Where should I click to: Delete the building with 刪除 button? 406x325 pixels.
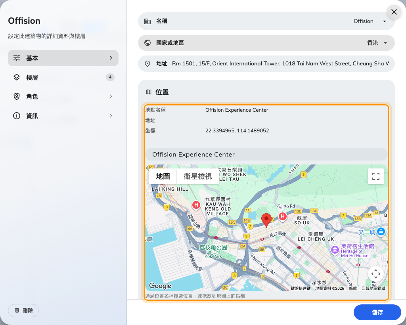coord(23,310)
